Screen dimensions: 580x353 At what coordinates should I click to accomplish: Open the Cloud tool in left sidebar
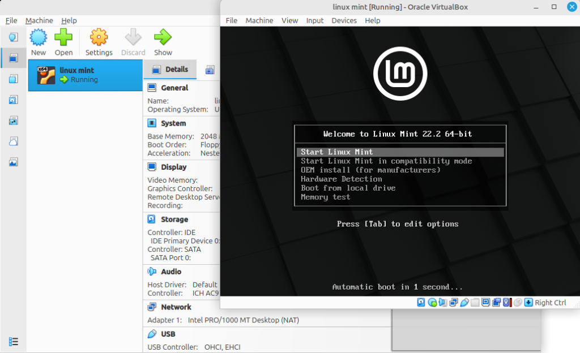[x=14, y=141]
